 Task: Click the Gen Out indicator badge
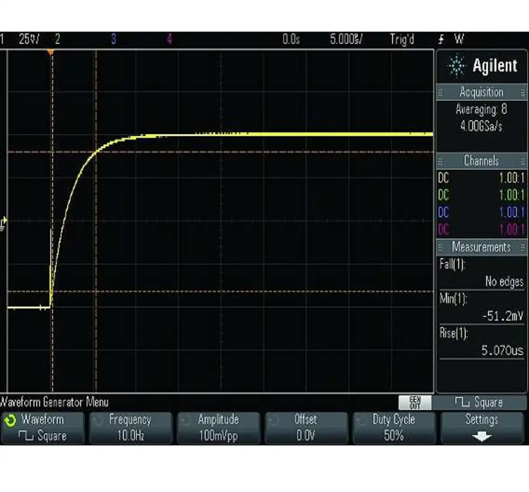pos(415,402)
